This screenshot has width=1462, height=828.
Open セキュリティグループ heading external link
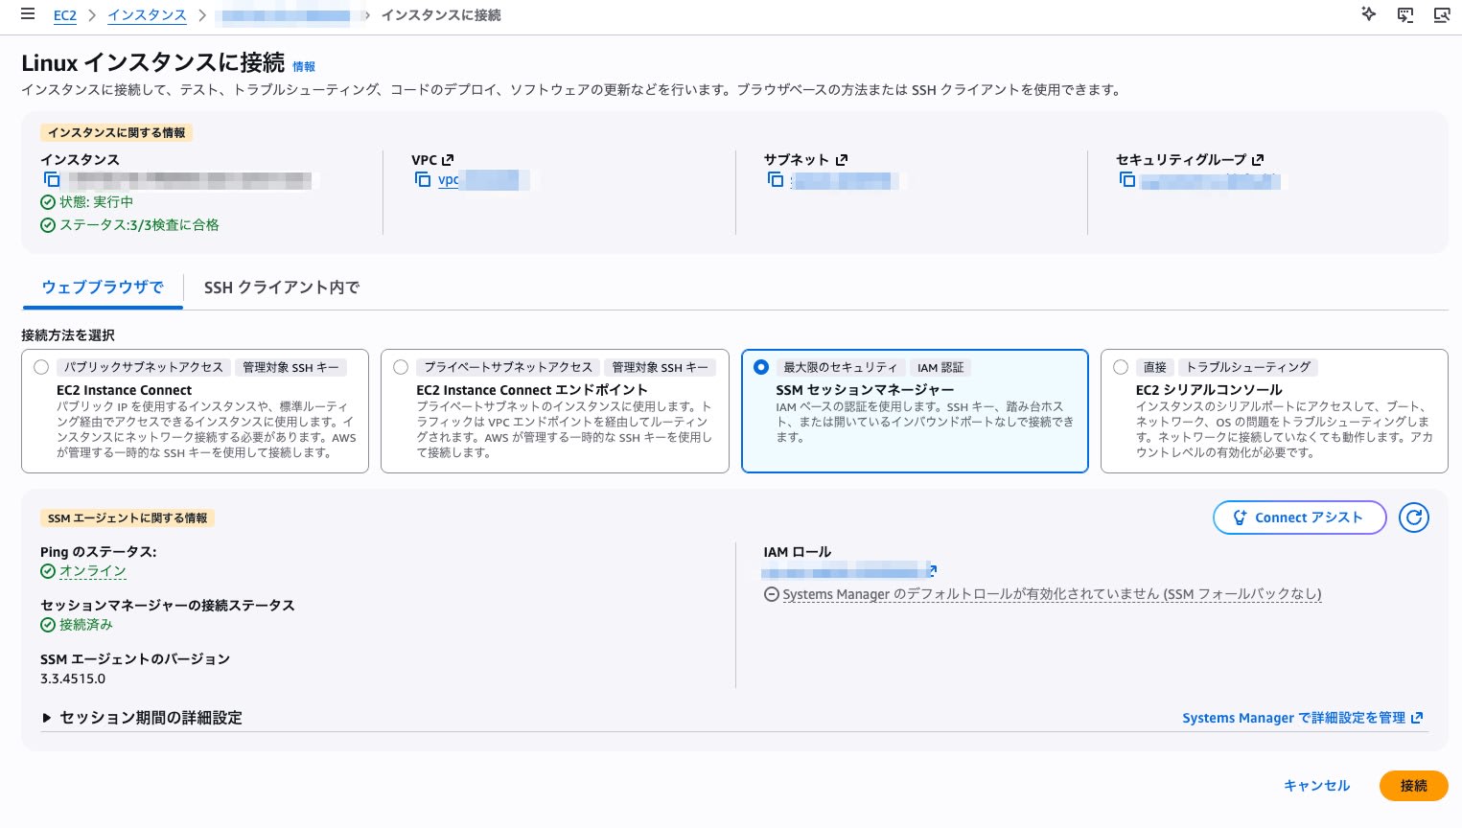pyautogui.click(x=1258, y=160)
